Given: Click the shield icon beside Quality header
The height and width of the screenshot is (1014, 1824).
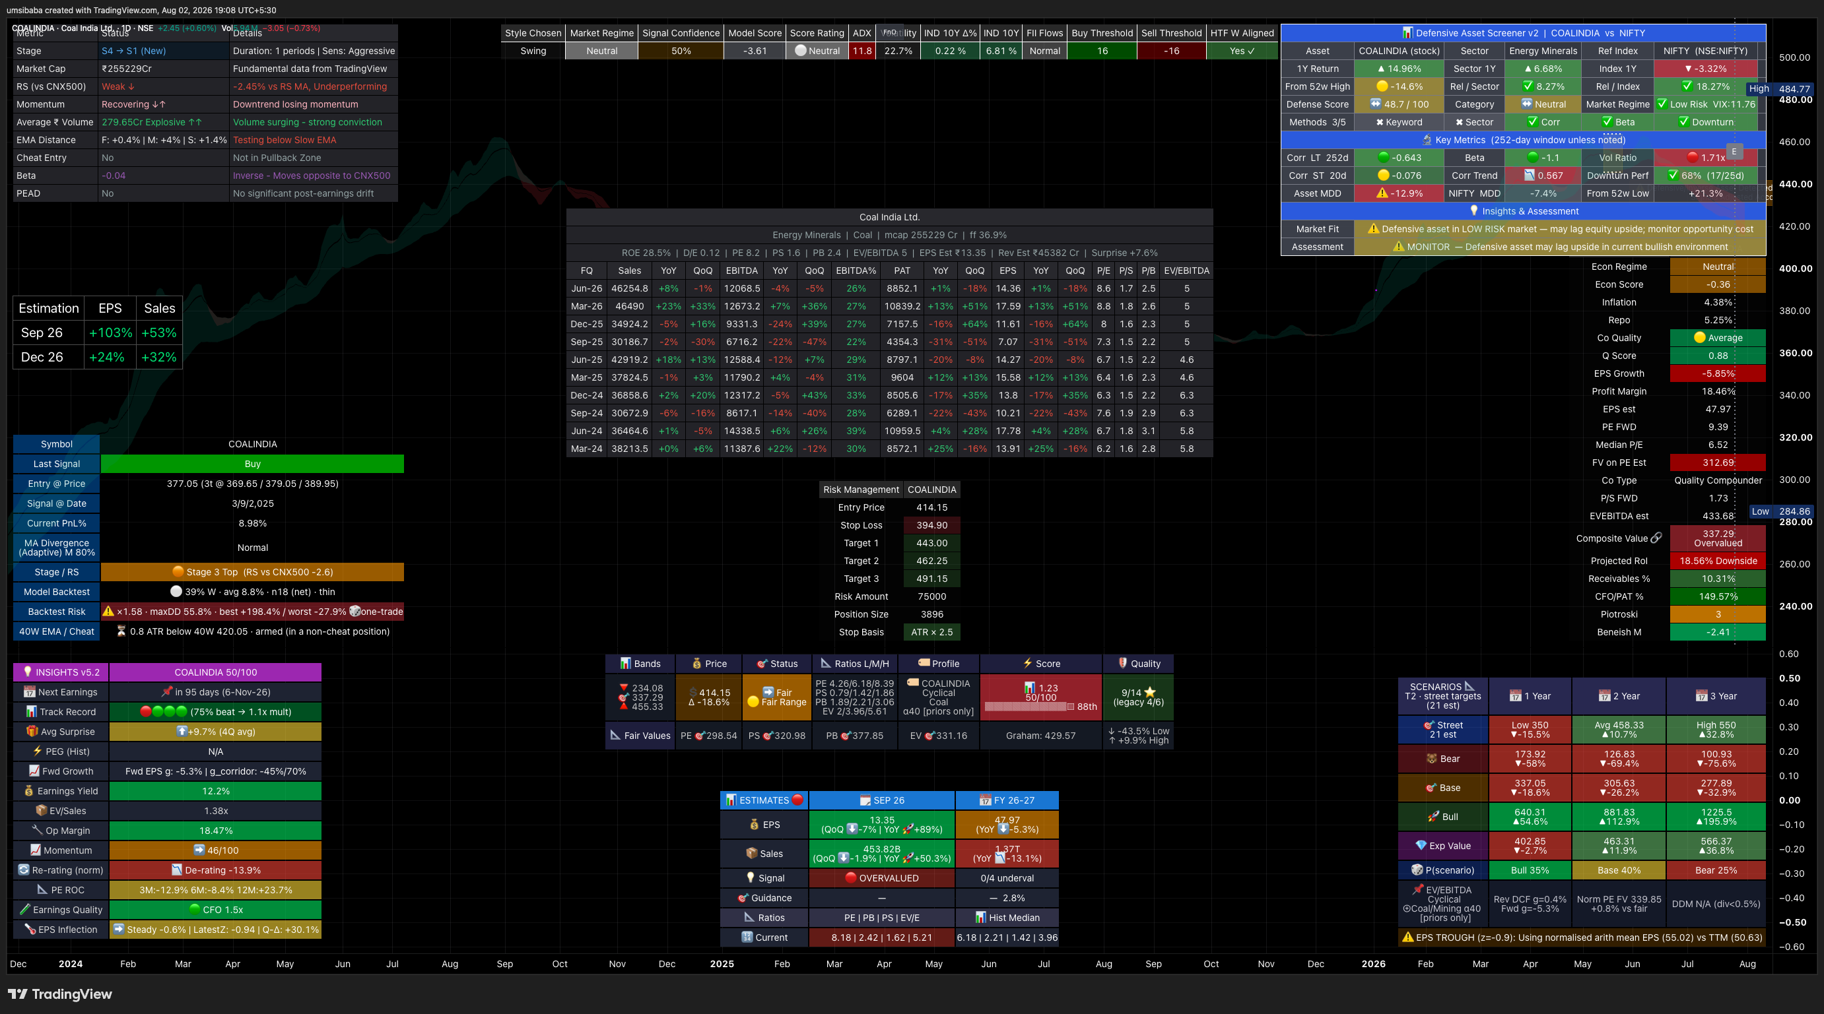Looking at the screenshot, I should [1122, 663].
